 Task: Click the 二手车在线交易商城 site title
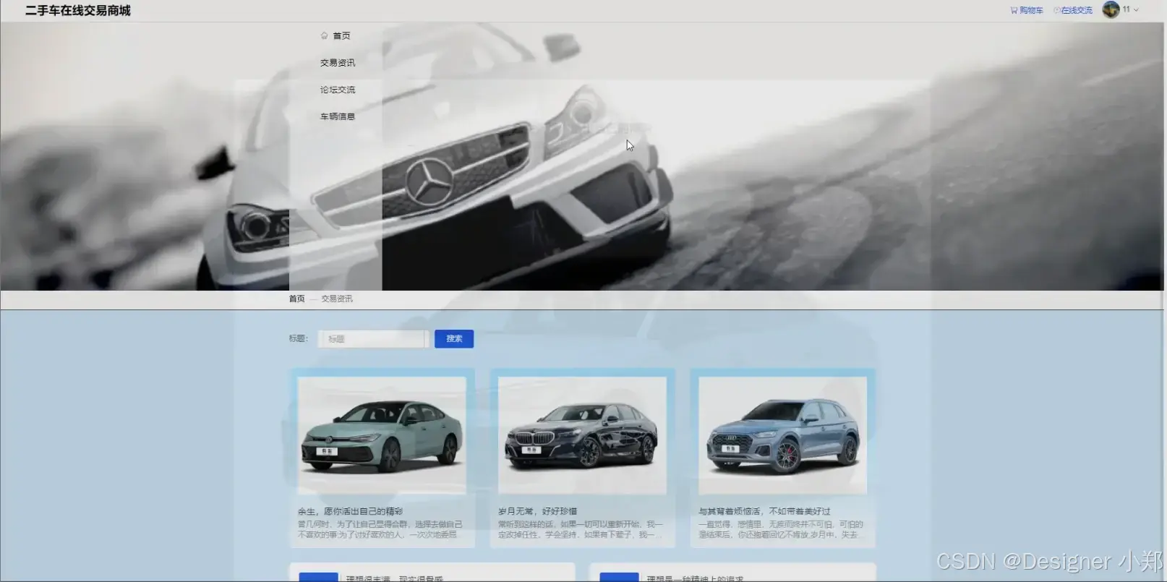tap(78, 11)
